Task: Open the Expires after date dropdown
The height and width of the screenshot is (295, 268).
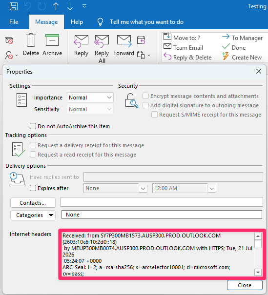Action: [x=143, y=188]
